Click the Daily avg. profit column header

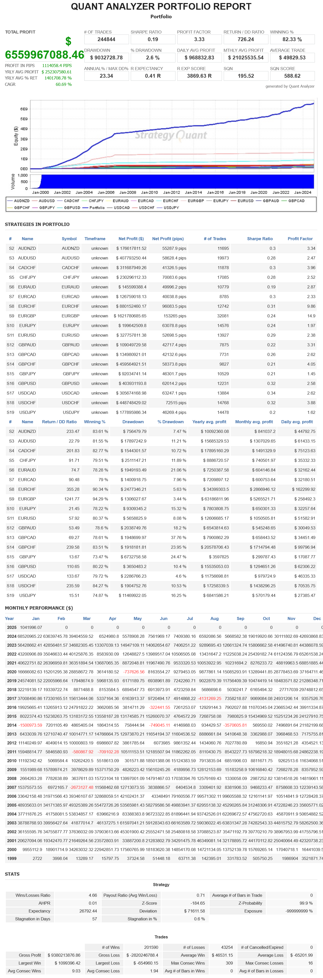point(297,422)
